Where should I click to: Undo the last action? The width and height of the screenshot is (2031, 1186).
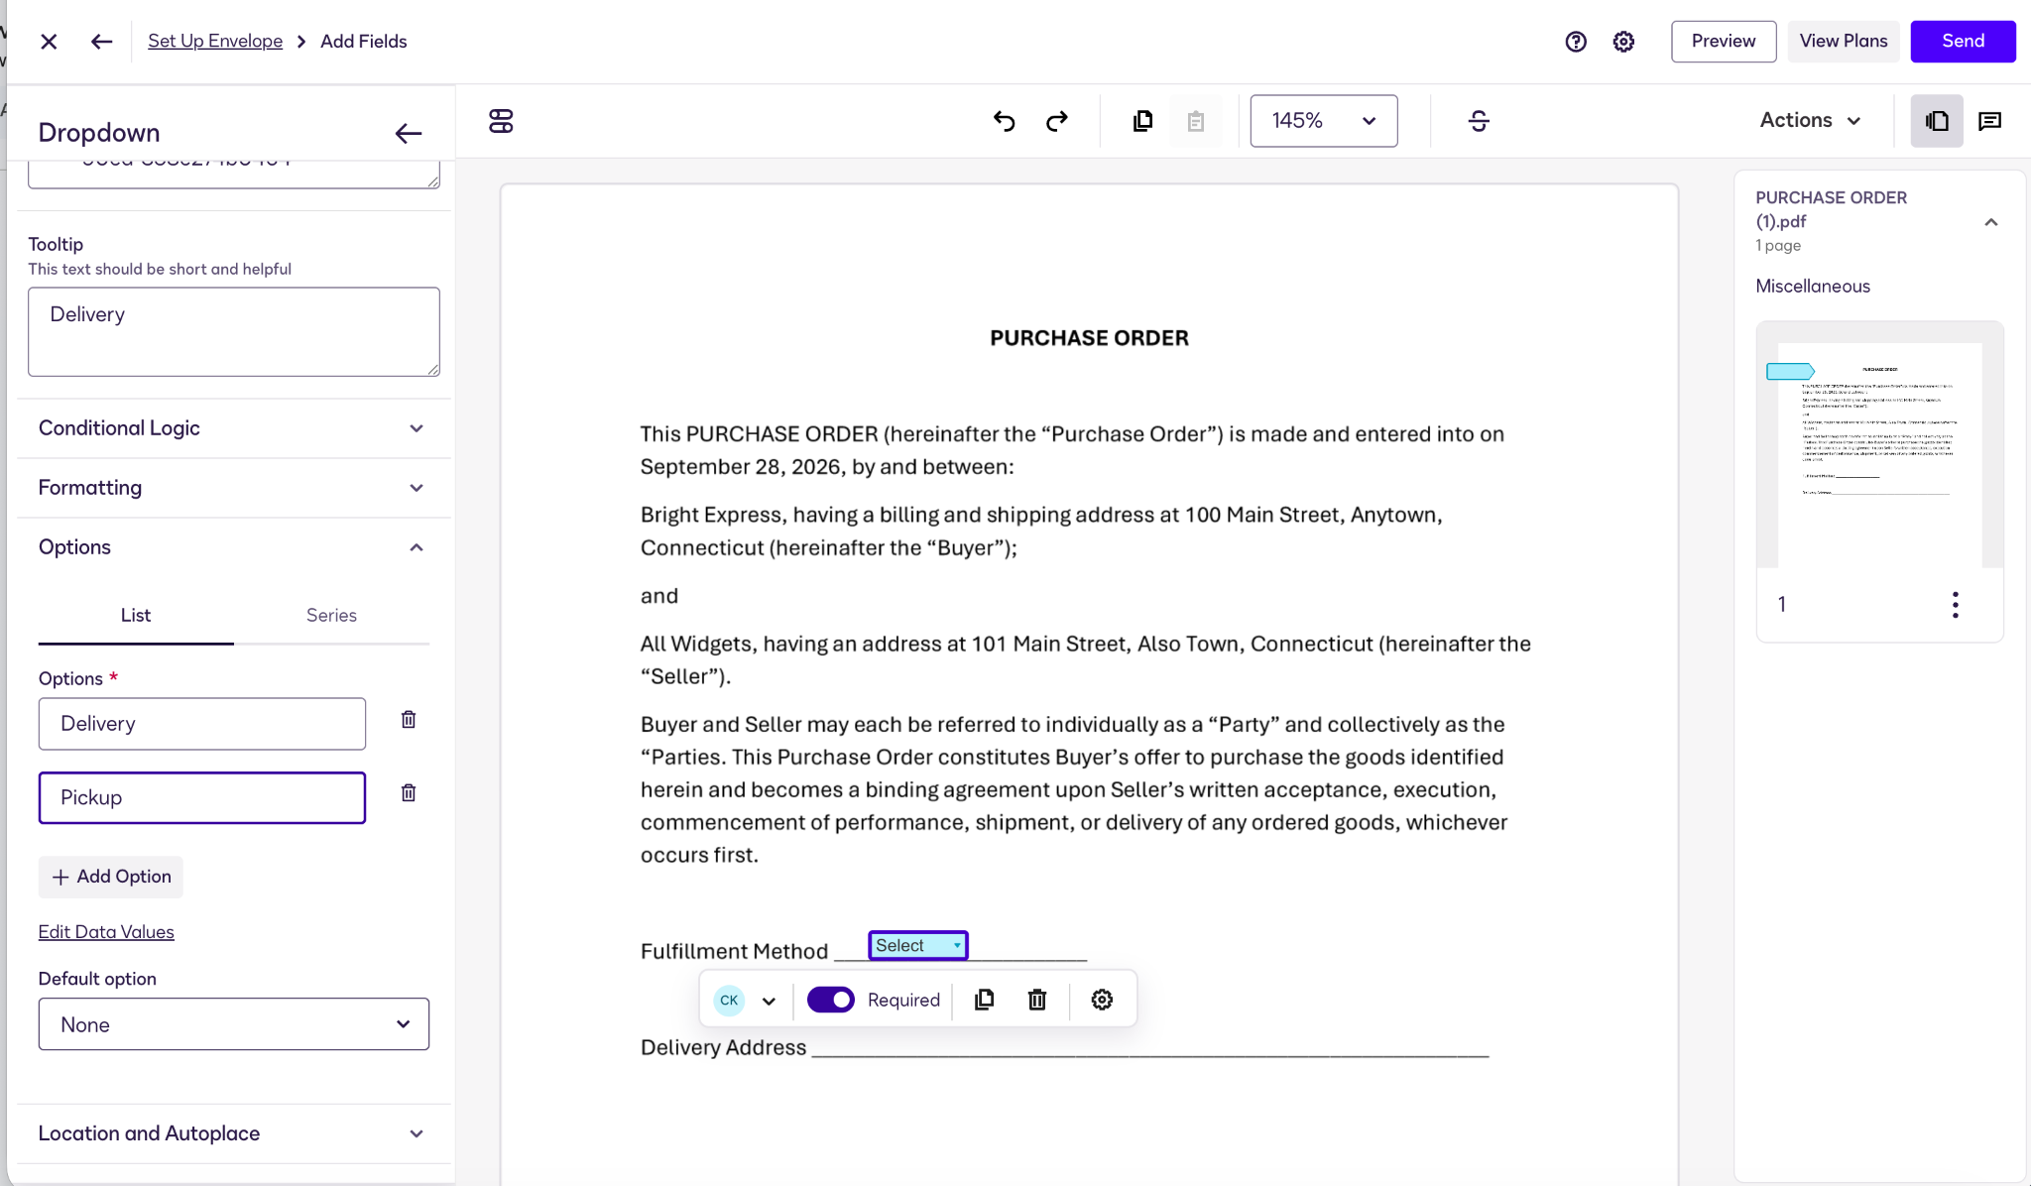click(x=1005, y=121)
